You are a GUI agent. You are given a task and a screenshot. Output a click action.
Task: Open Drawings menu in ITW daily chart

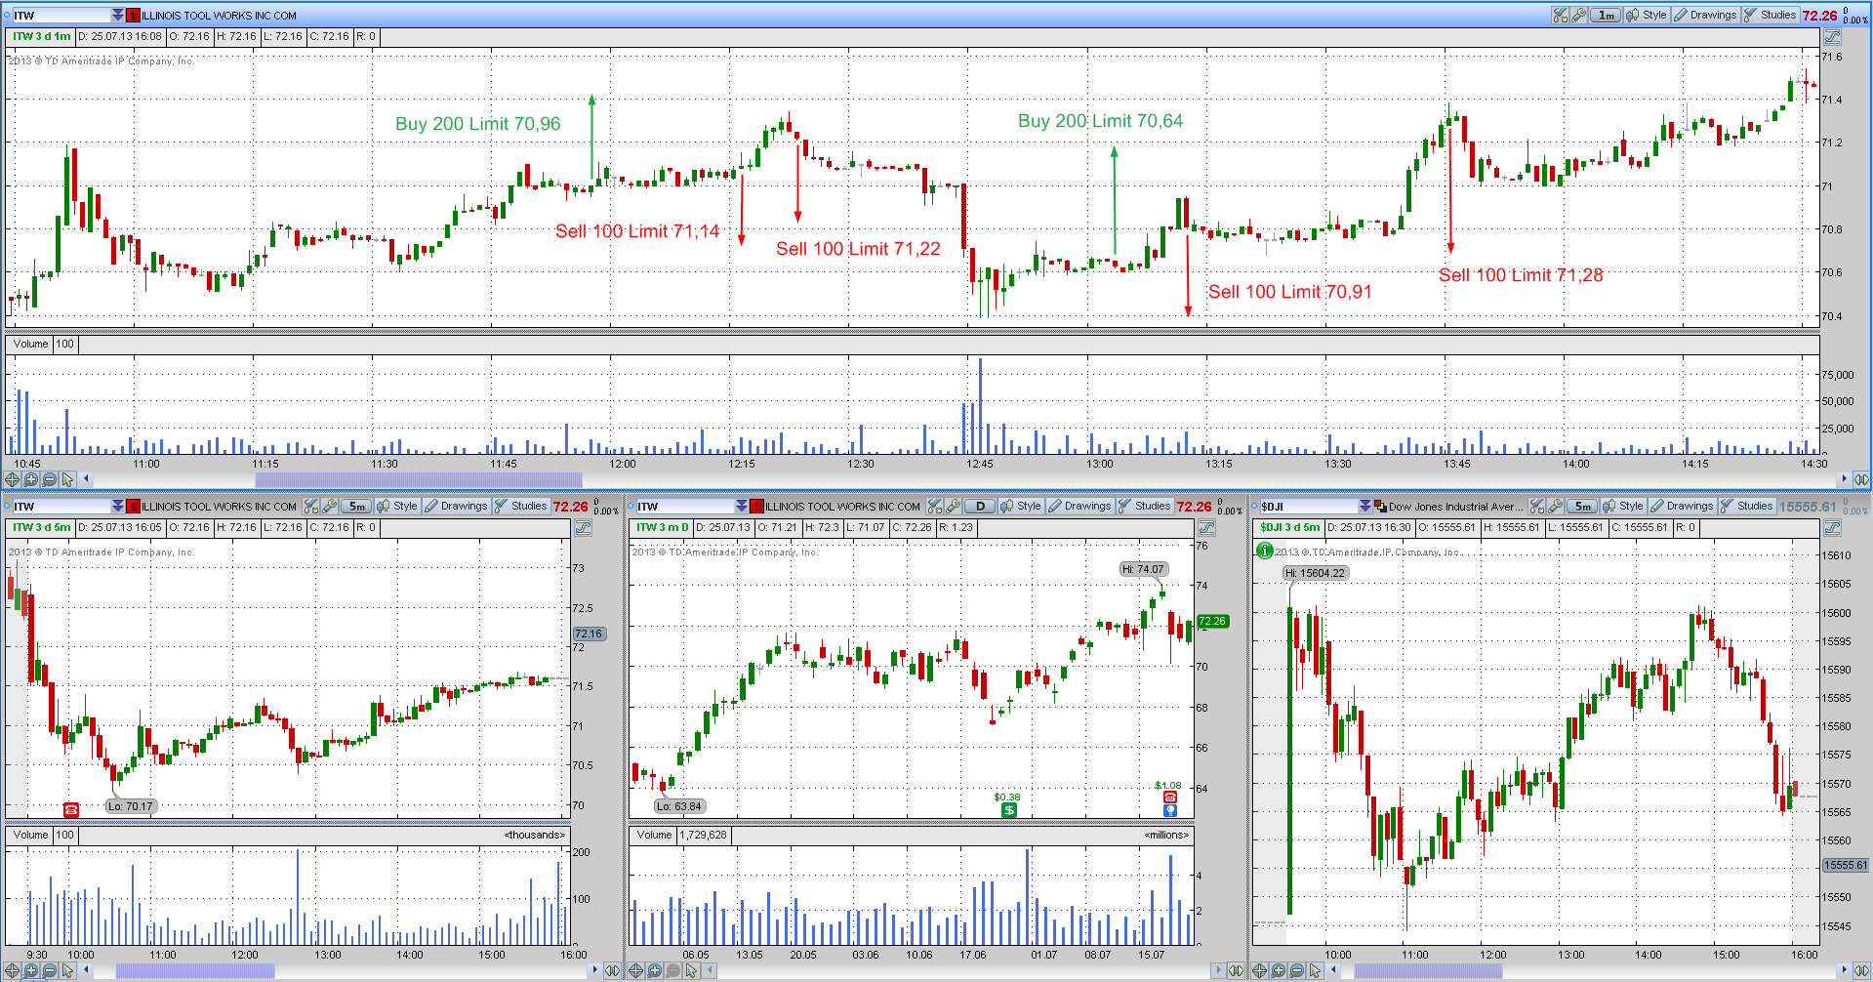(1079, 506)
